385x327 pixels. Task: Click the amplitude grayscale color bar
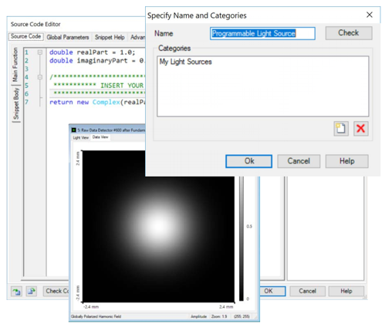click(241, 238)
